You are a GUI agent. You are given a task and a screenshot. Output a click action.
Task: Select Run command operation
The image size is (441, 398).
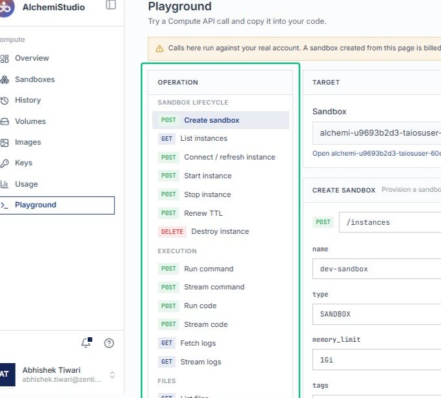pos(221,269)
